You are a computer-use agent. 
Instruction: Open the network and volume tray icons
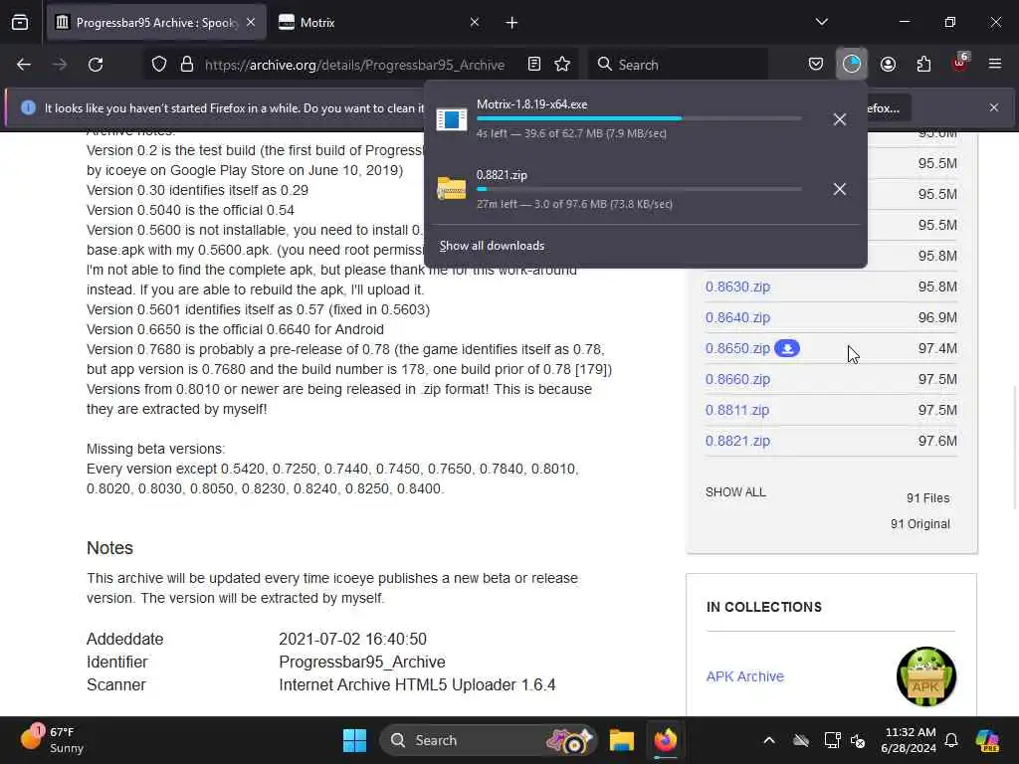point(845,740)
